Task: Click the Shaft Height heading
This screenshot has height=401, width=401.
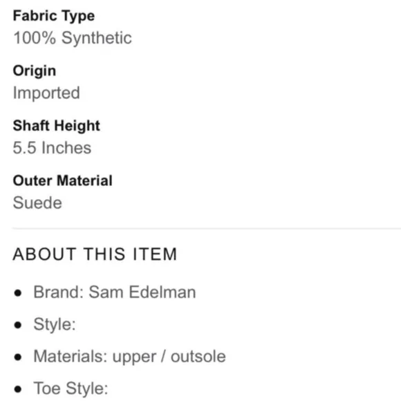Action: pyautogui.click(x=56, y=126)
